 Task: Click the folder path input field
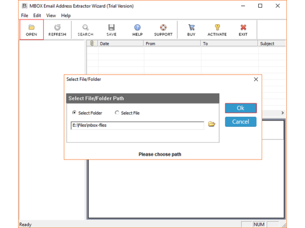click(x=137, y=125)
